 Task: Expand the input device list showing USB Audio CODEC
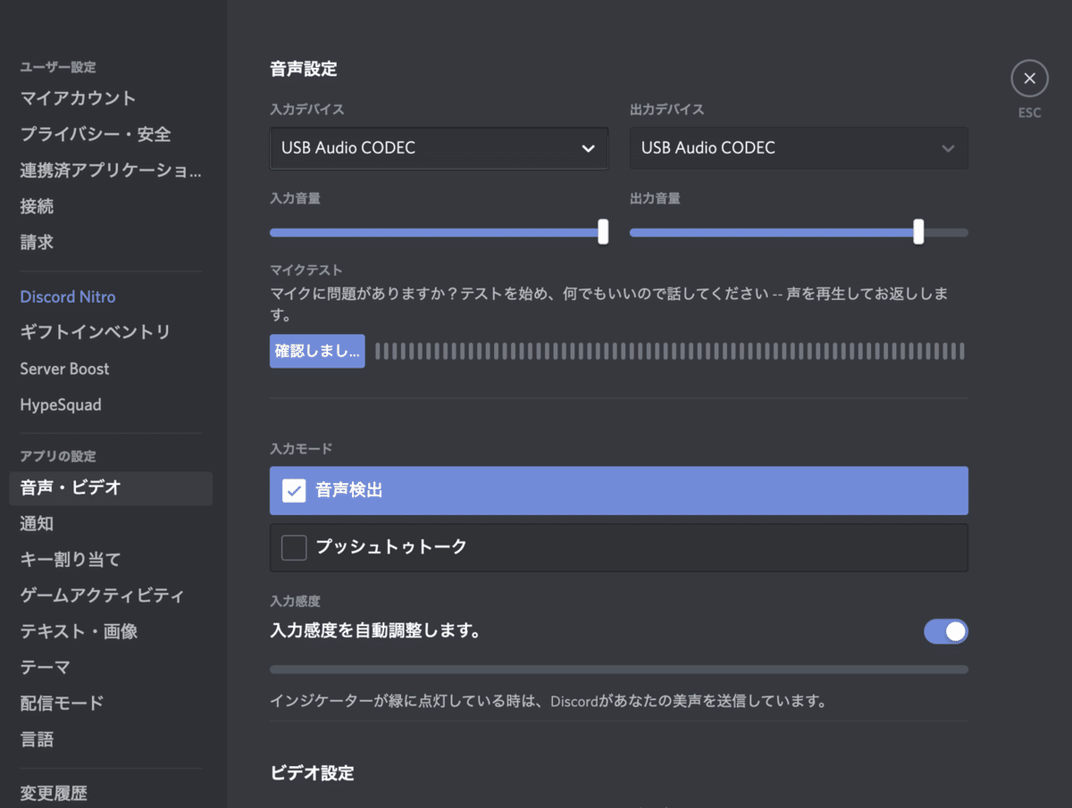439,148
